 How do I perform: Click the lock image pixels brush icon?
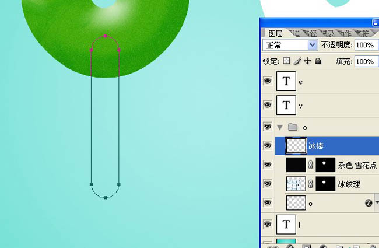297,61
